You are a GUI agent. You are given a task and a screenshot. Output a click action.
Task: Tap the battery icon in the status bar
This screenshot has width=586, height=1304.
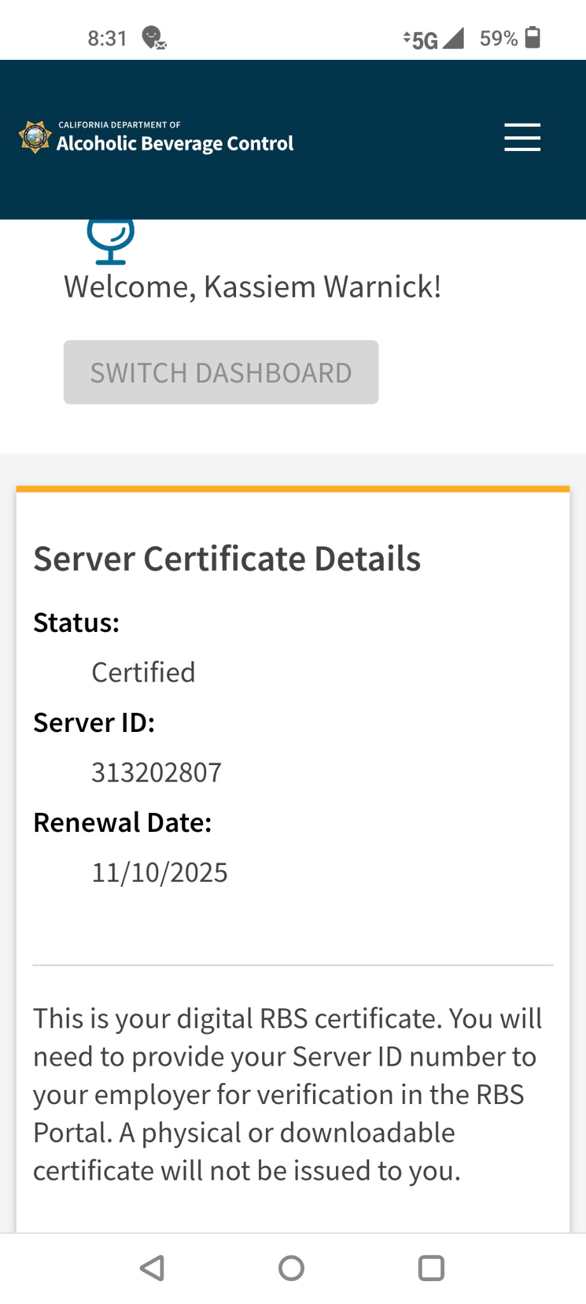(x=533, y=38)
